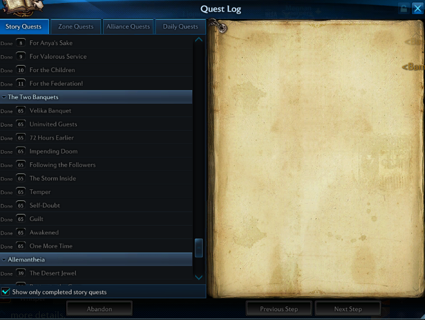The height and width of the screenshot is (320, 425).
Task: Click level 11 badge for For the Federation!
Action: (21, 83)
